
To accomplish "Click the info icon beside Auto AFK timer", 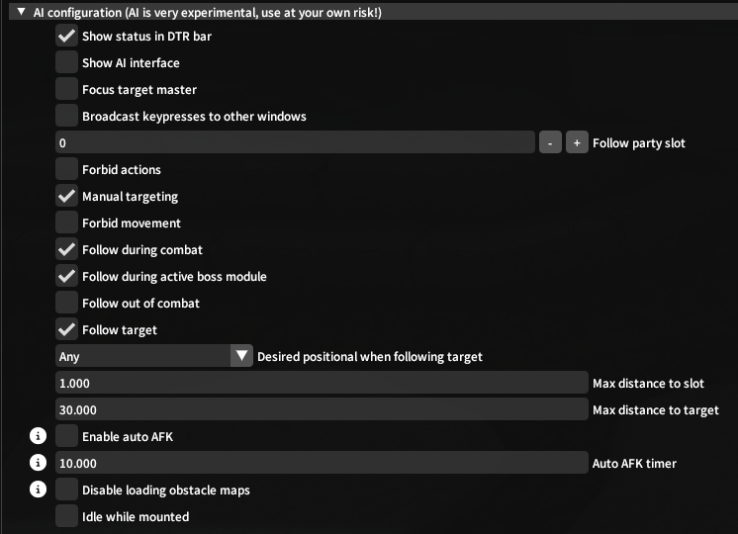I will (39, 463).
